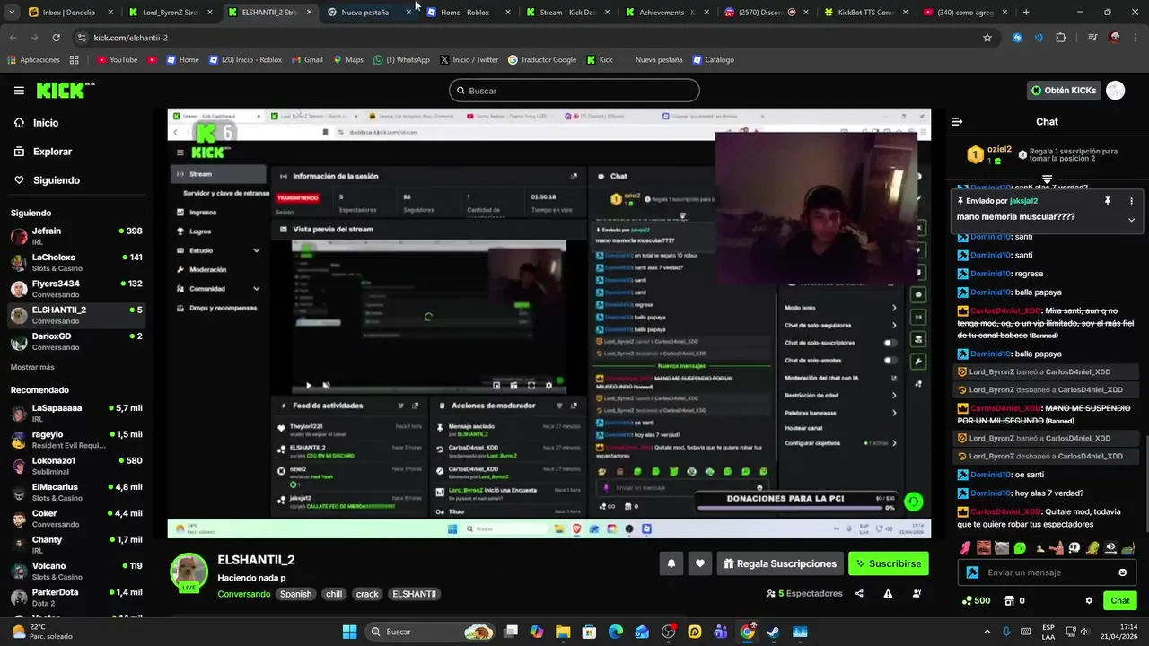Image resolution: width=1149 pixels, height=646 pixels.
Task: Show hidden system tray icons
Action: (987, 632)
